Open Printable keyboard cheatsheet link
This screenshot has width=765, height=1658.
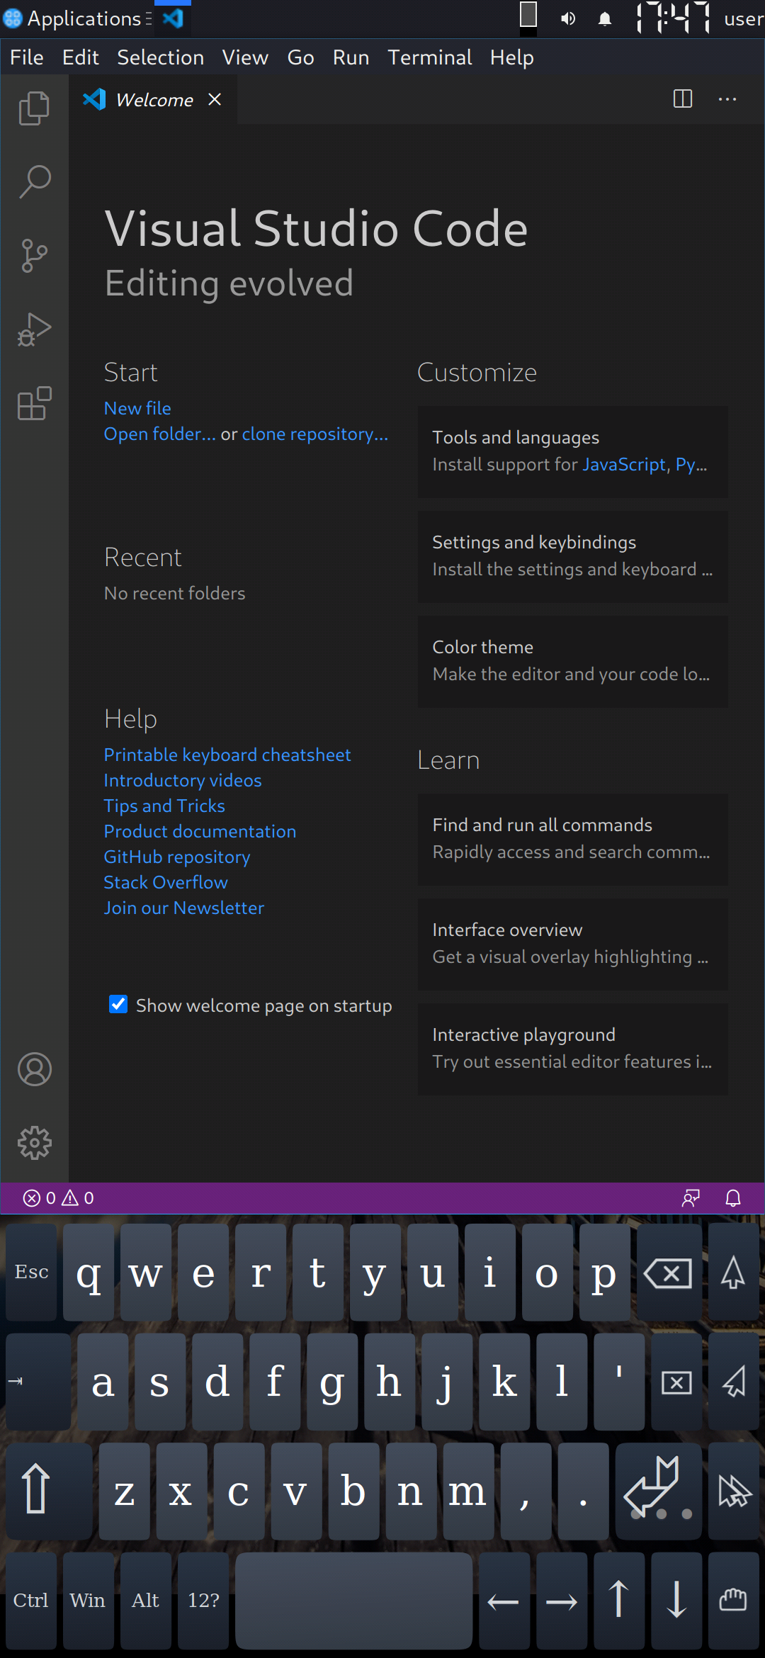pos(227,755)
